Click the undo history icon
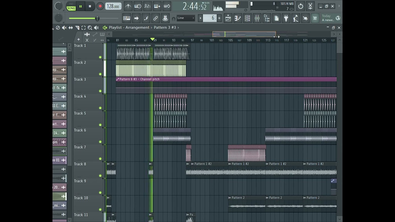 pos(301,6)
